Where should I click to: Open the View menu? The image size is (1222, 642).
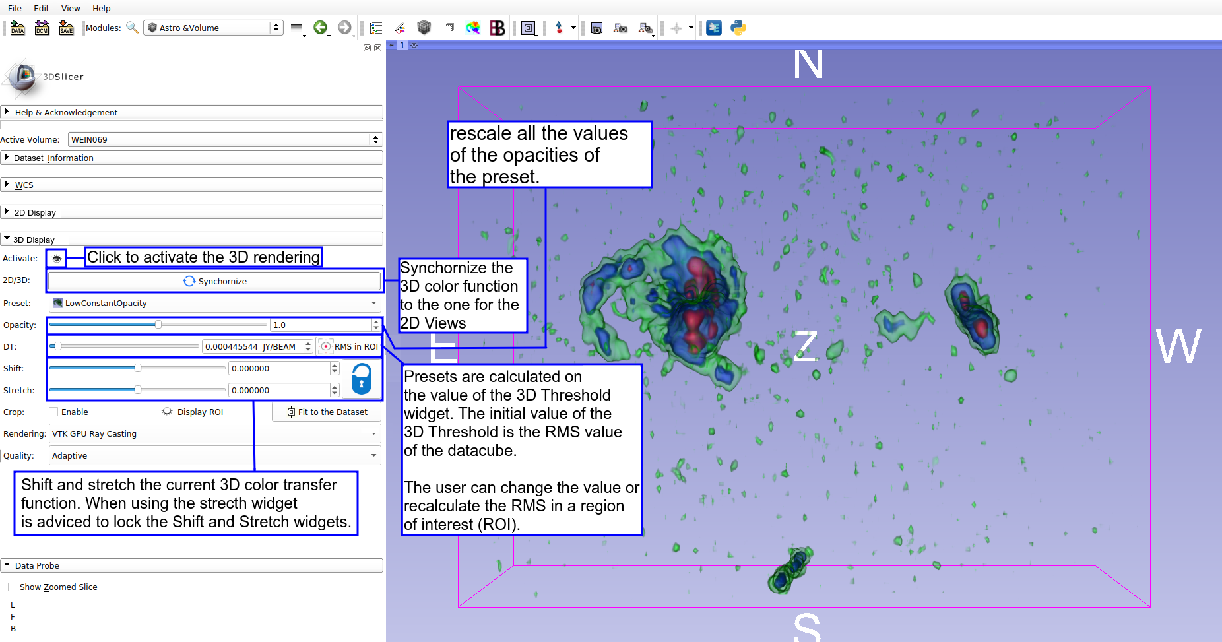pyautogui.click(x=71, y=8)
